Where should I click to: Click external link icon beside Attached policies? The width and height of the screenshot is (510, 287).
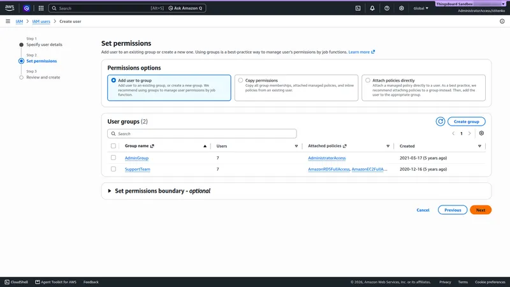[x=345, y=146]
